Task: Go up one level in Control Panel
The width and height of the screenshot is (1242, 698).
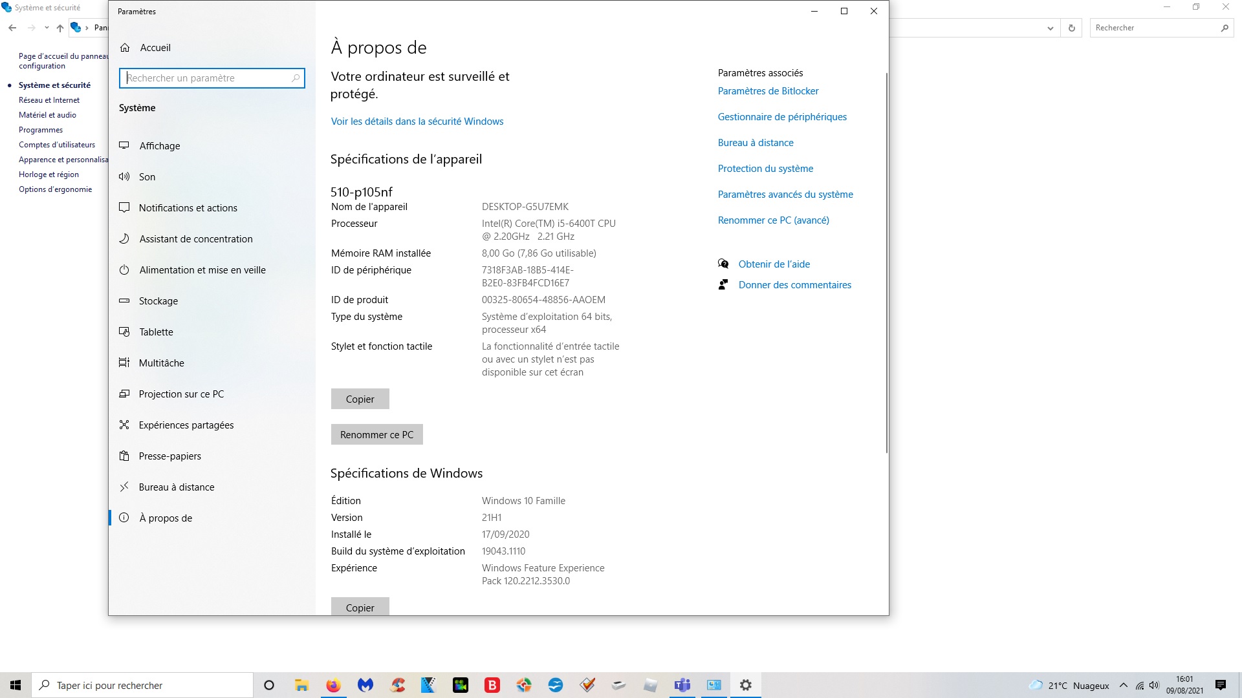Action: (x=60, y=28)
